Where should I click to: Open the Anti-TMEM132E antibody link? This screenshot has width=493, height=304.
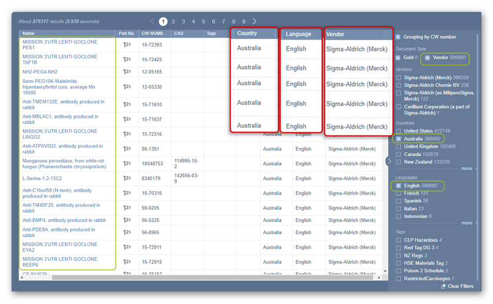(63, 104)
